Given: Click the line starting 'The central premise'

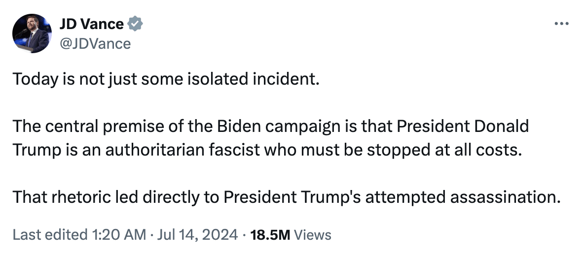Looking at the screenshot, I should [271, 127].
